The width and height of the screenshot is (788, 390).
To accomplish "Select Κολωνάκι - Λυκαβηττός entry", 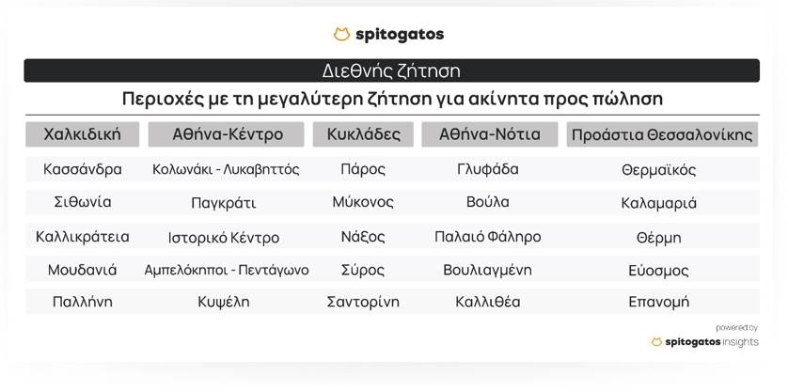I will click(227, 170).
